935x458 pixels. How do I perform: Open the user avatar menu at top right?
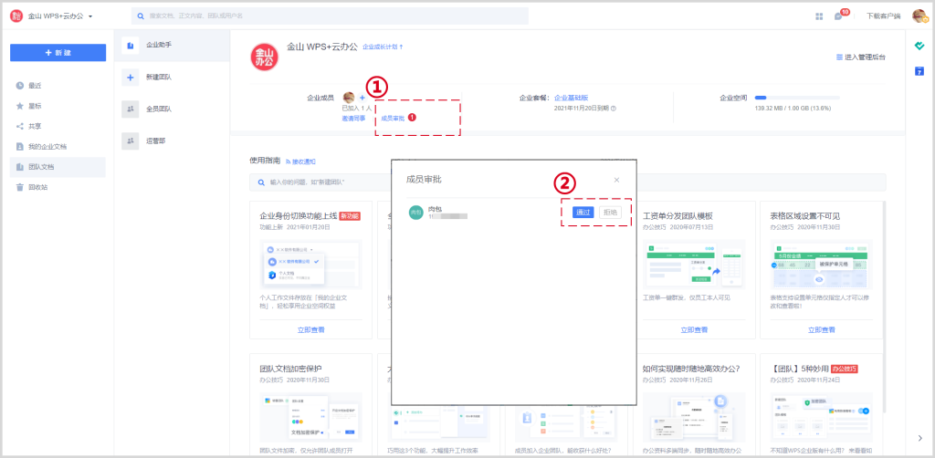click(x=919, y=16)
